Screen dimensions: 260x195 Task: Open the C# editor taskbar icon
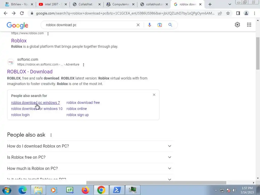click(70, 190)
